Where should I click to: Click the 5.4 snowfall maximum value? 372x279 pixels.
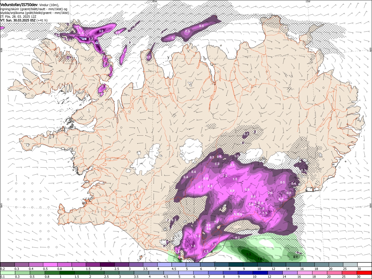point(84,39)
